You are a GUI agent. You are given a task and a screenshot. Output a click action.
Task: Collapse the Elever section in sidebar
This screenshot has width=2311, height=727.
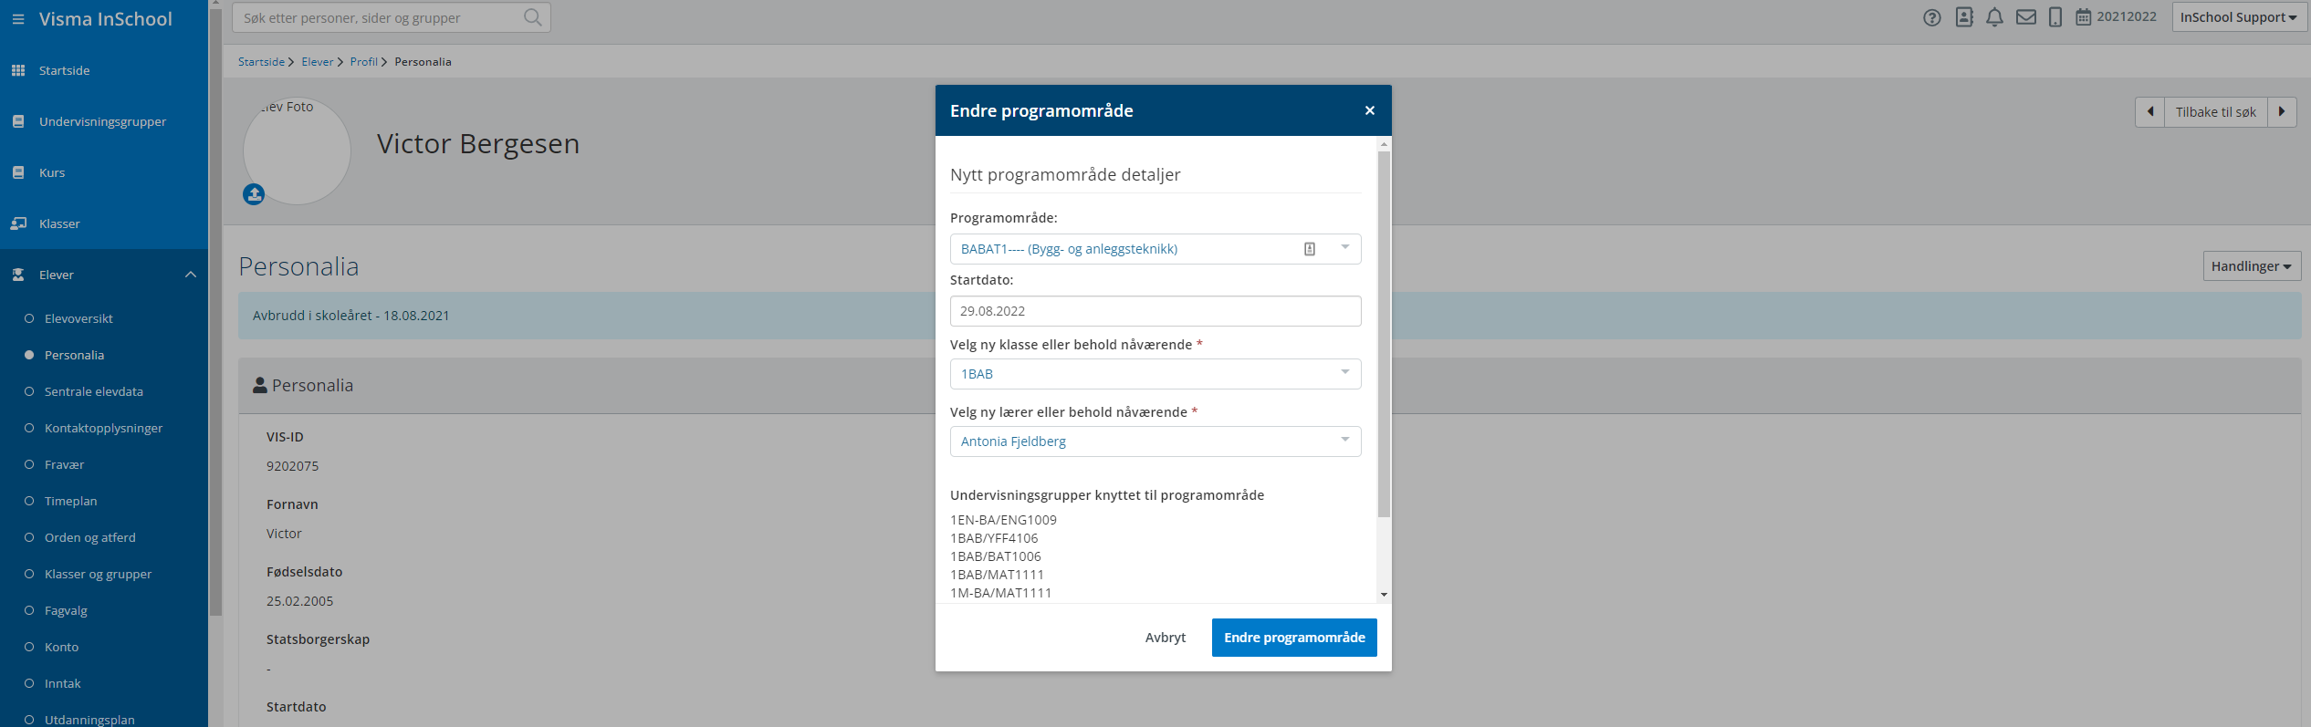[x=191, y=275]
